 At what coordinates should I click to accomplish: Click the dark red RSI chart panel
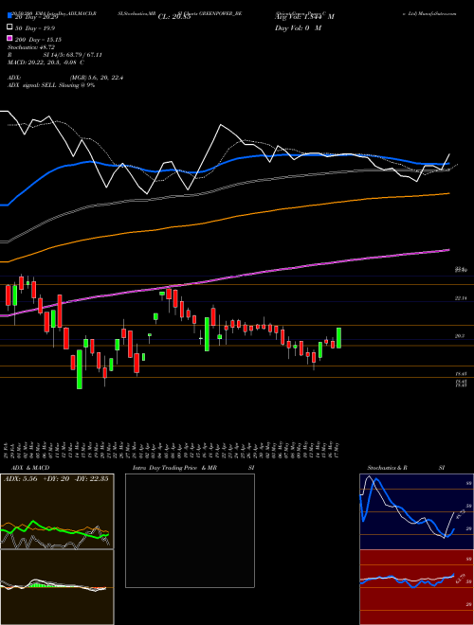[416, 587]
